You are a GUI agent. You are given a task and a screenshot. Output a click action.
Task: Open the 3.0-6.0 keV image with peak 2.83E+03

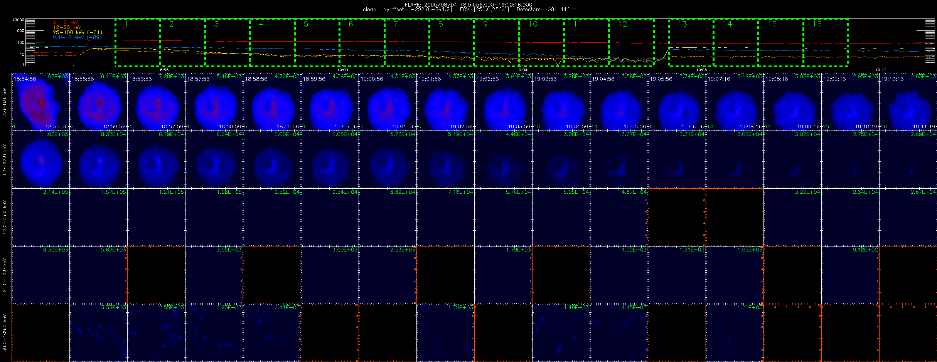[x=908, y=102]
